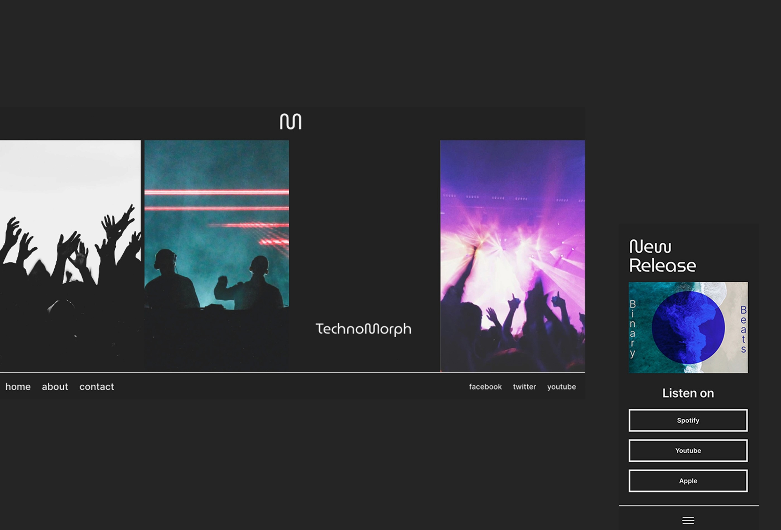Screen dimensions: 781x530
Task: Click the Spotify listen button
Action: click(688, 420)
